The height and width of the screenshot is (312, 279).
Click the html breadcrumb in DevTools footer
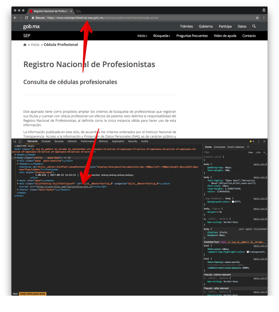click(15, 294)
